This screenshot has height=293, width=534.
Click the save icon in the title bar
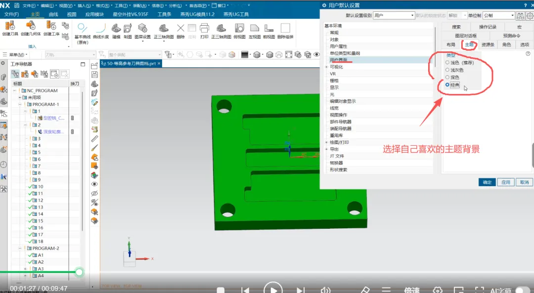(17, 5)
